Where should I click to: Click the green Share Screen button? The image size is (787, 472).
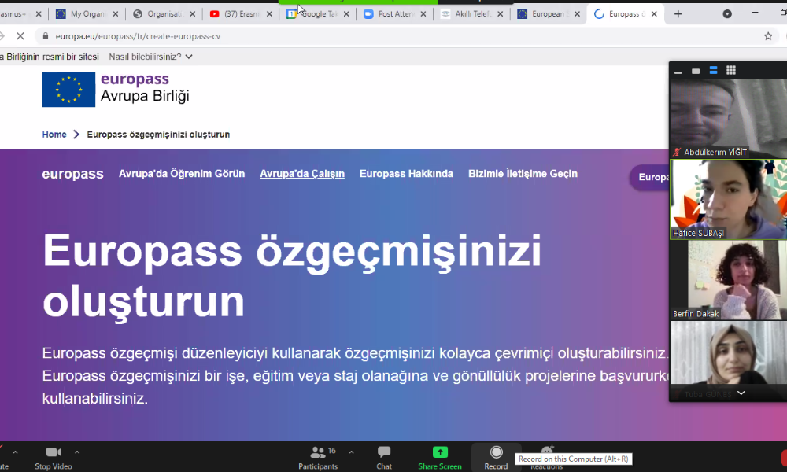[x=440, y=458]
